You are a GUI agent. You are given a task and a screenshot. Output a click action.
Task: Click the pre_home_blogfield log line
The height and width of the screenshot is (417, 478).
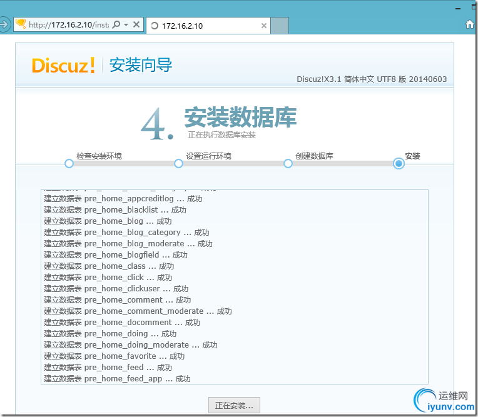[116, 255]
